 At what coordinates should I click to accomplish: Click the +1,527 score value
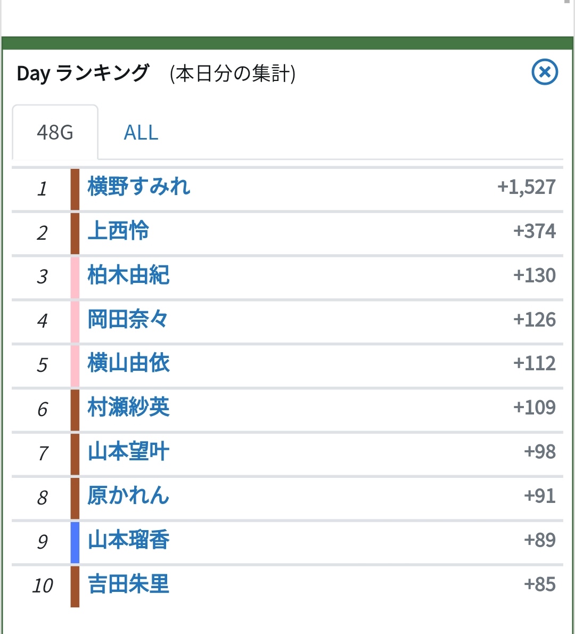526,187
